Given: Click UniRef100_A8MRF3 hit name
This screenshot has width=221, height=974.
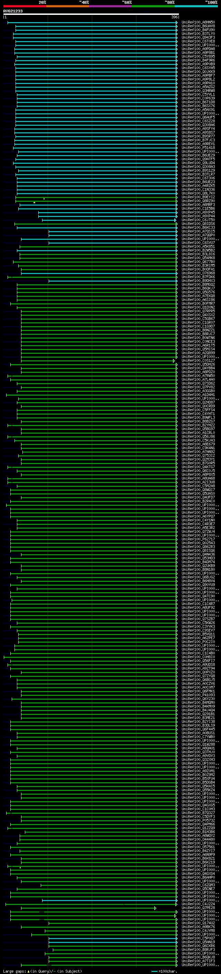Looking at the screenshot, I should (x=198, y=205).
